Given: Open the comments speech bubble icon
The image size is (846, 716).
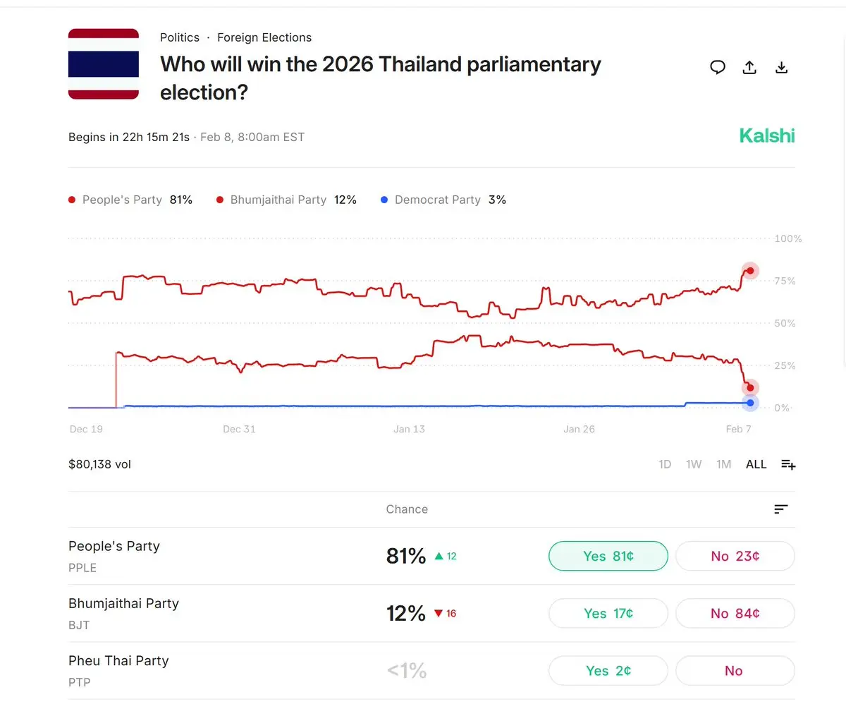Looking at the screenshot, I should (x=718, y=68).
